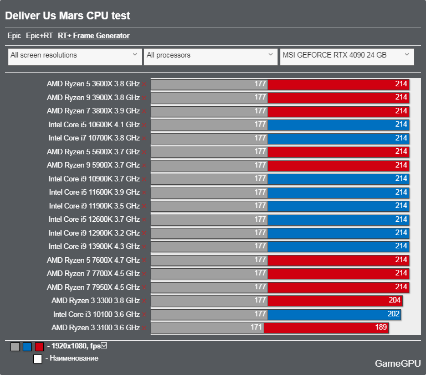Click the red legend color swatch

tap(39, 346)
